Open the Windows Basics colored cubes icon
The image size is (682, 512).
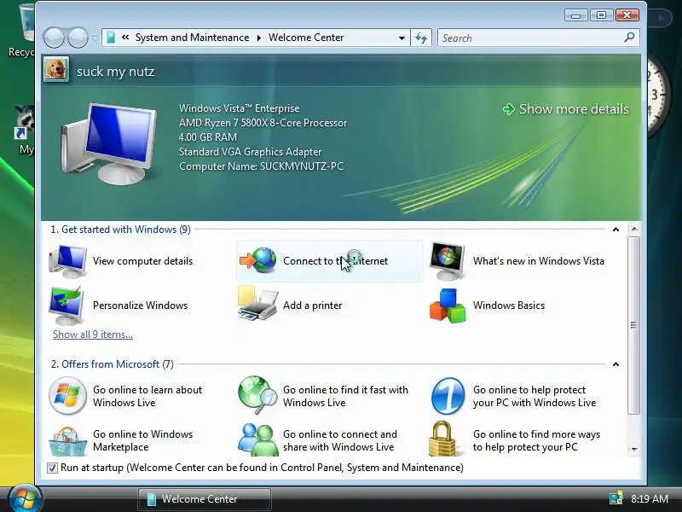[x=448, y=305]
